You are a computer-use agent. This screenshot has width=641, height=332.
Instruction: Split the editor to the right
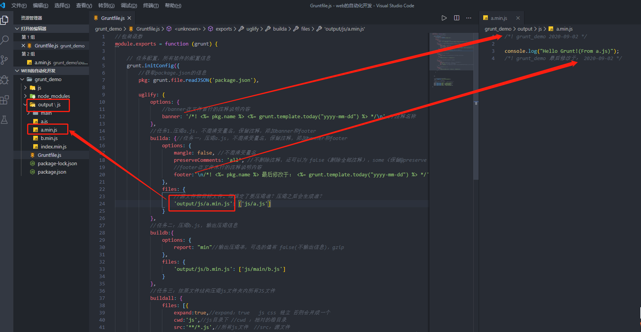pos(456,18)
